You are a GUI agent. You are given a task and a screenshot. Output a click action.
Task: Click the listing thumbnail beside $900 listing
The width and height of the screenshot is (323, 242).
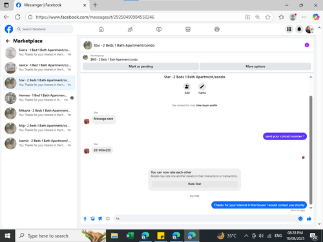85,57
